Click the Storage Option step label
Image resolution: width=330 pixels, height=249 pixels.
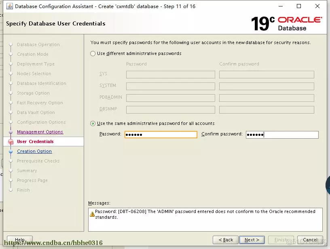[x=33, y=93]
